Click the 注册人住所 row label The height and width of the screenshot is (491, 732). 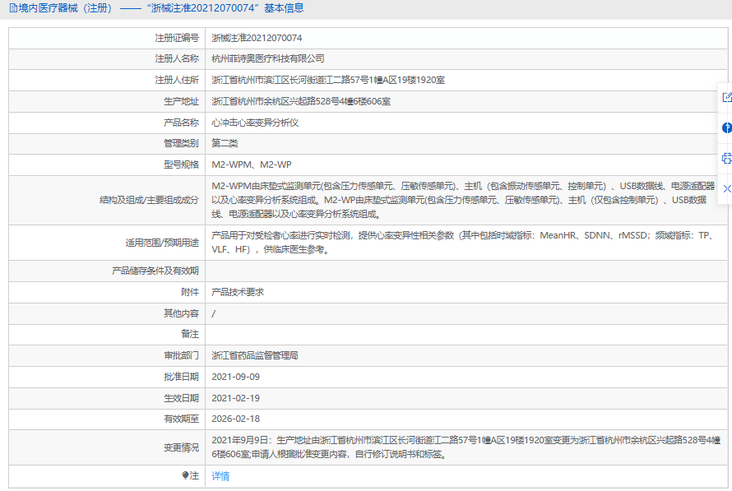click(177, 80)
